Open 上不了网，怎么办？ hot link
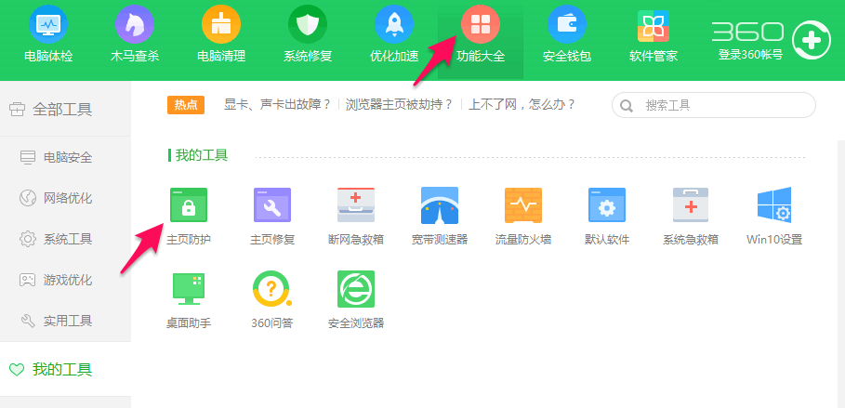This screenshot has height=408, width=845. point(522,105)
